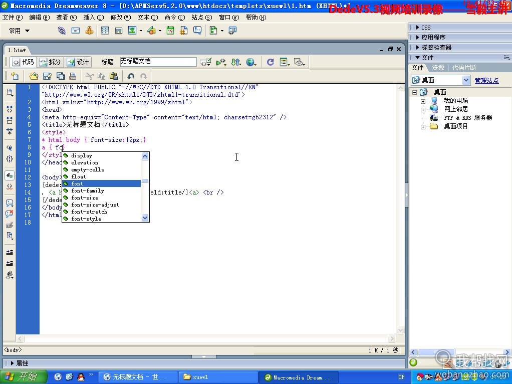
Task: Switch to the 资源 tab
Action: click(438, 68)
